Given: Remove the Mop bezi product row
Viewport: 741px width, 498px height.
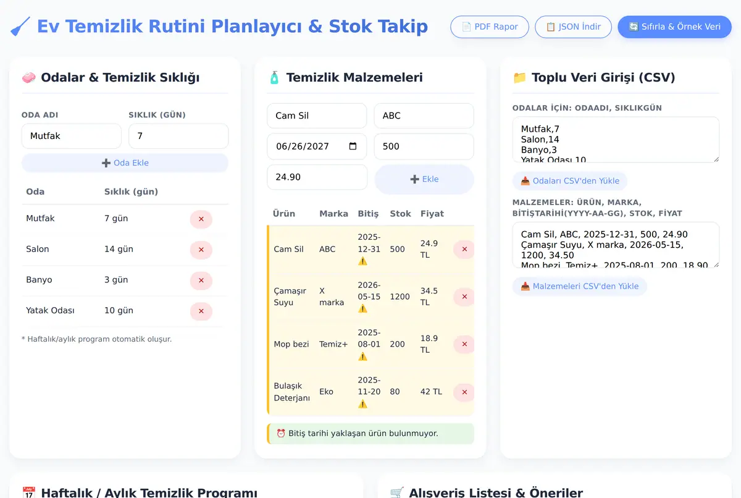Looking at the screenshot, I should [x=464, y=344].
